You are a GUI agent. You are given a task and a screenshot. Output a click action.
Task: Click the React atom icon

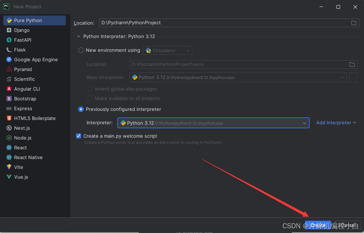tap(9, 147)
